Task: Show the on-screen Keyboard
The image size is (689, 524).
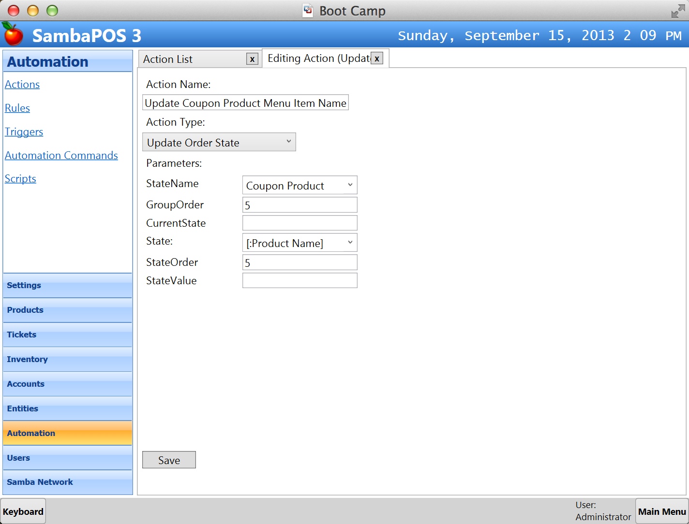Action: pos(23,511)
